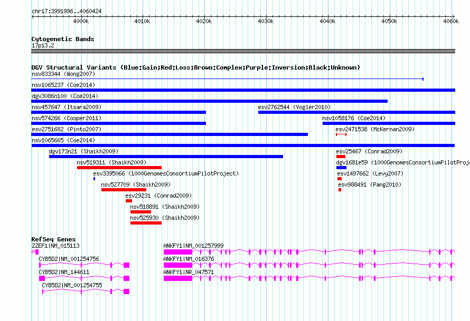Open dgv1681e59 1000GenomesConsortiumPilotProject label
This screenshot has width=470, height=321.
(403, 162)
